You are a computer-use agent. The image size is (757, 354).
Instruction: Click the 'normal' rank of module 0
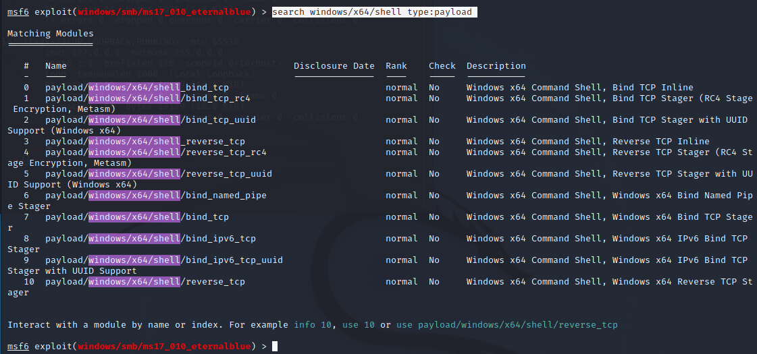(x=402, y=88)
